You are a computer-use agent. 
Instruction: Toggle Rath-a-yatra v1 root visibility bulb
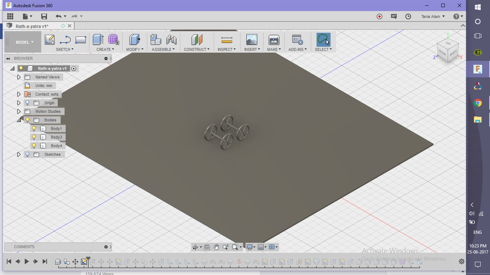(x=21, y=68)
